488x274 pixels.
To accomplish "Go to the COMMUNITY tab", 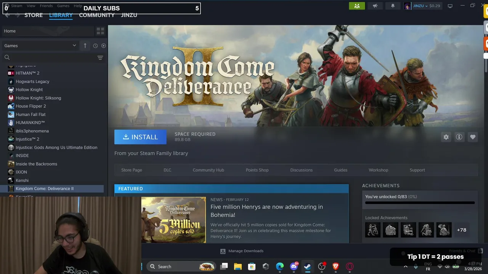I will click(97, 15).
